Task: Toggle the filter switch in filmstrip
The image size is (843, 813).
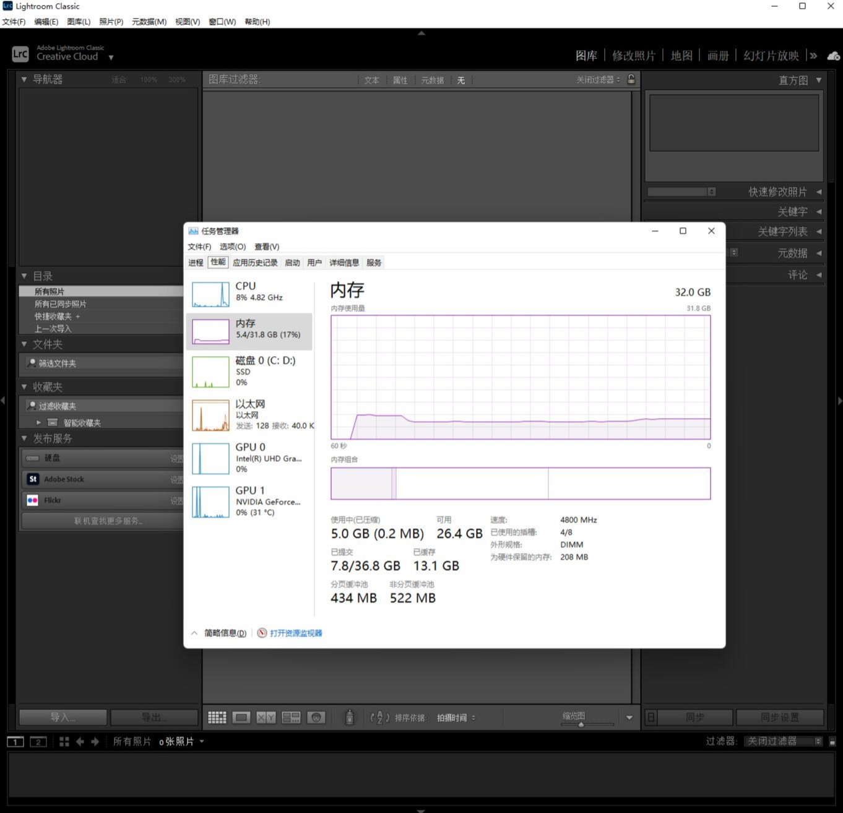Action: click(x=832, y=741)
